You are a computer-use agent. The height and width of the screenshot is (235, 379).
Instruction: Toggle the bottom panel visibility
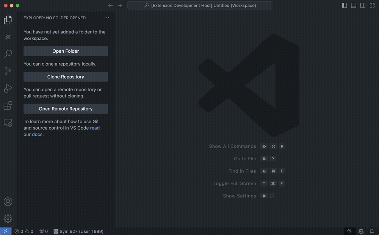click(x=354, y=5)
